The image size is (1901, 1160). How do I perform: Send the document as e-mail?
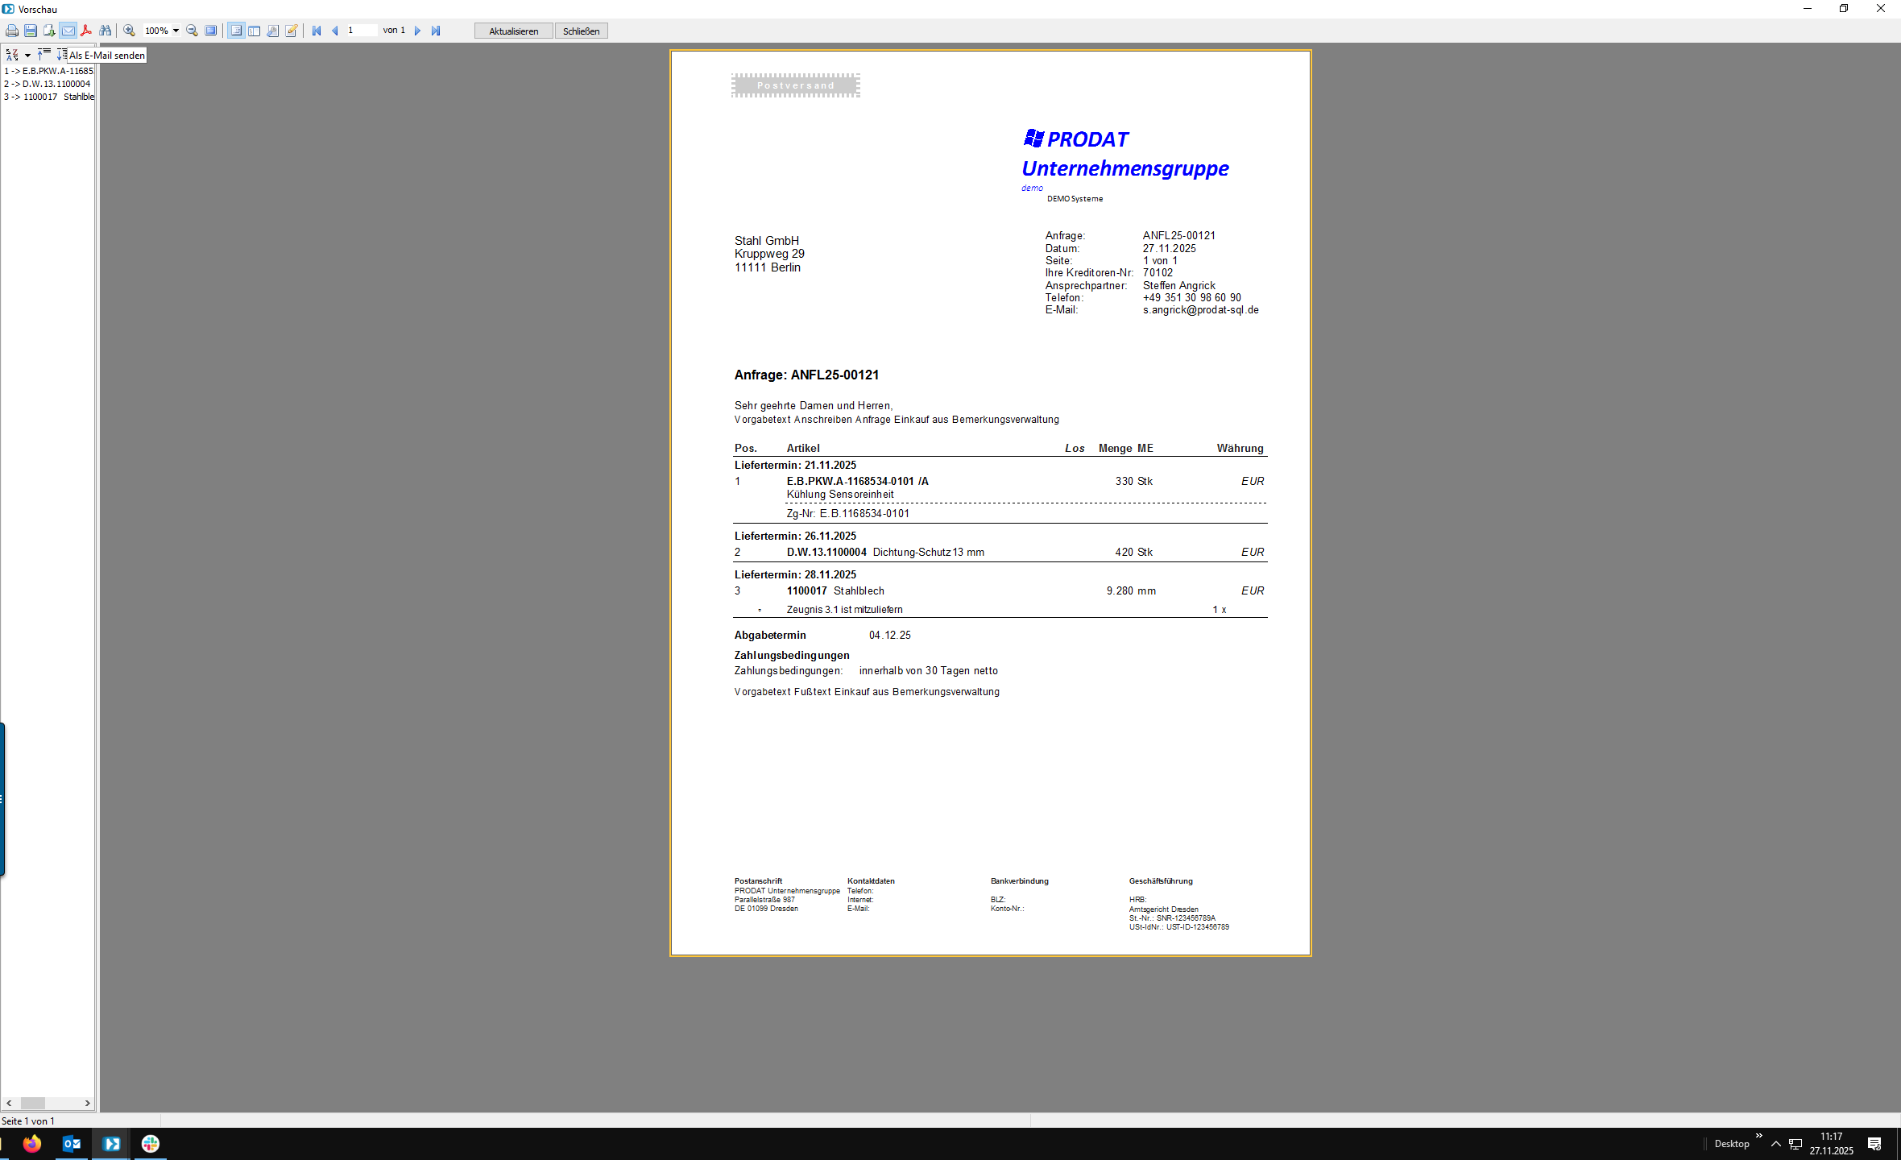(68, 31)
